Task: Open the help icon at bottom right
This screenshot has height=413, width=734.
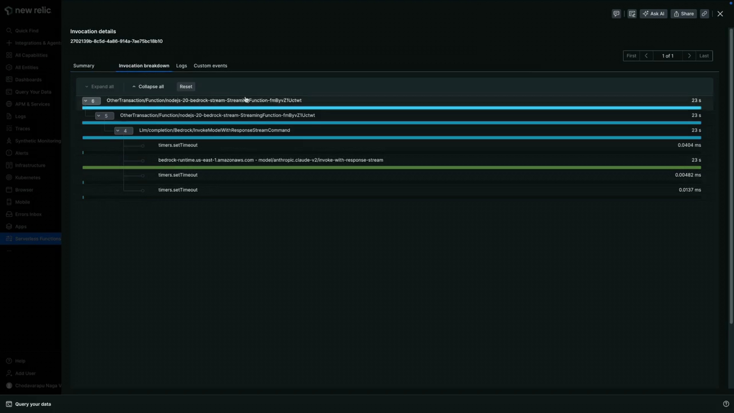Action: 726,404
